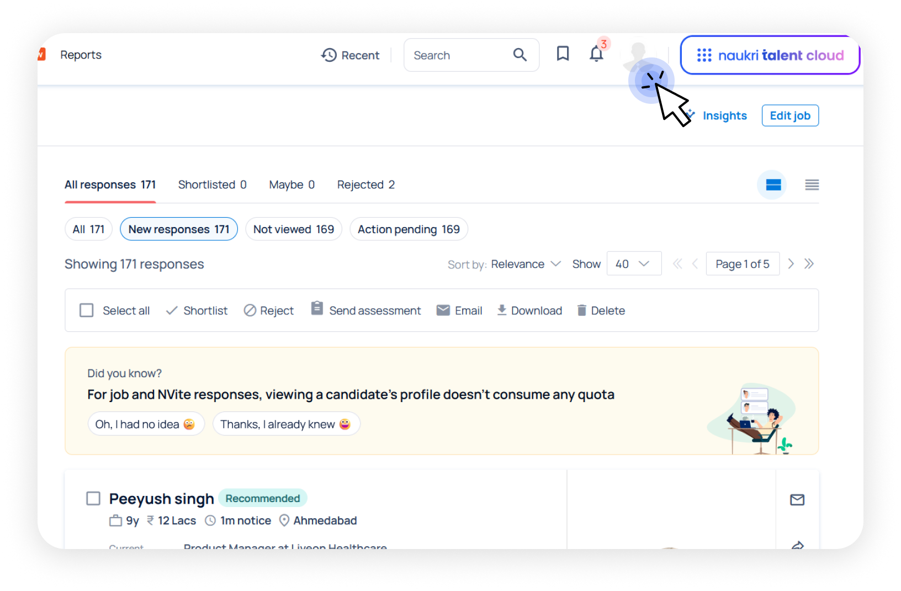Tick the checkbox beside Peeyush singh
Image resolution: width=901 pixels, height=591 pixels.
[93, 499]
